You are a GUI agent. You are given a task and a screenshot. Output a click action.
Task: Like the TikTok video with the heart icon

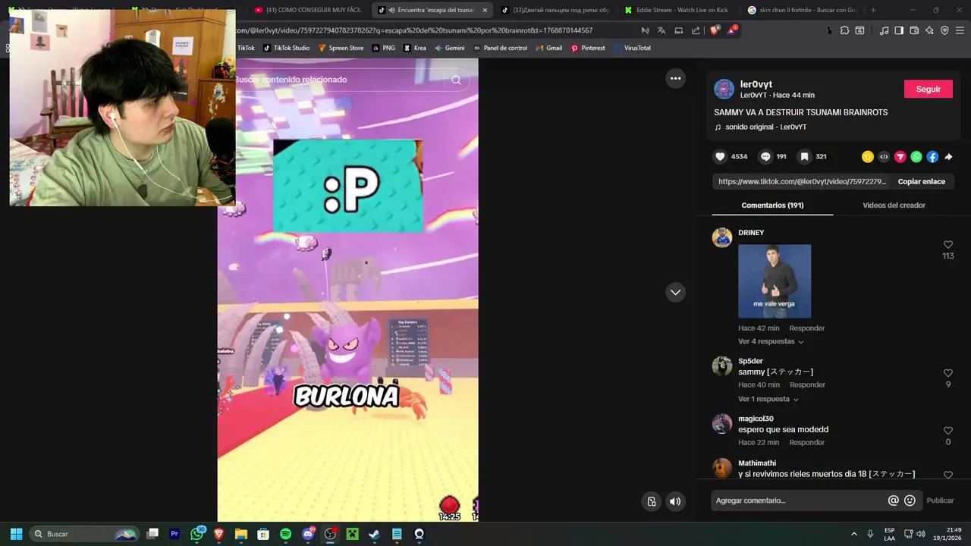[x=720, y=157]
